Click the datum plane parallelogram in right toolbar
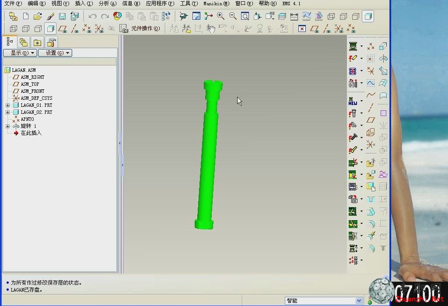The width and height of the screenshot is (448, 306). point(371,120)
